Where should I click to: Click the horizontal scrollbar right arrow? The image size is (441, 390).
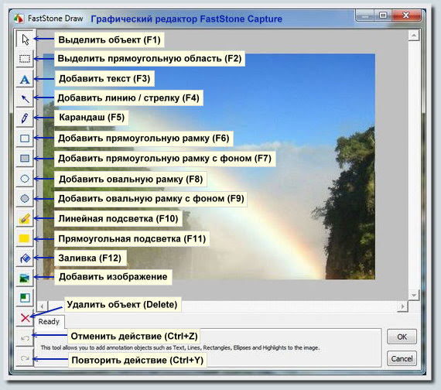tap(403, 306)
